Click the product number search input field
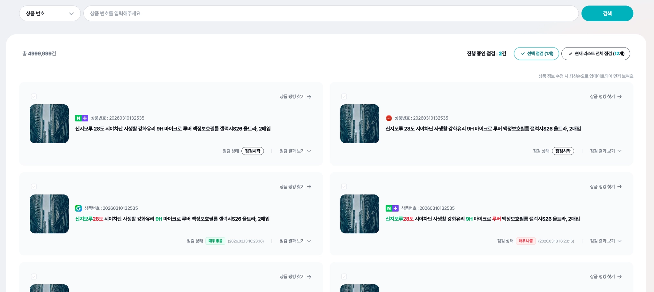Screen dimensions: 654x292 coord(331,13)
